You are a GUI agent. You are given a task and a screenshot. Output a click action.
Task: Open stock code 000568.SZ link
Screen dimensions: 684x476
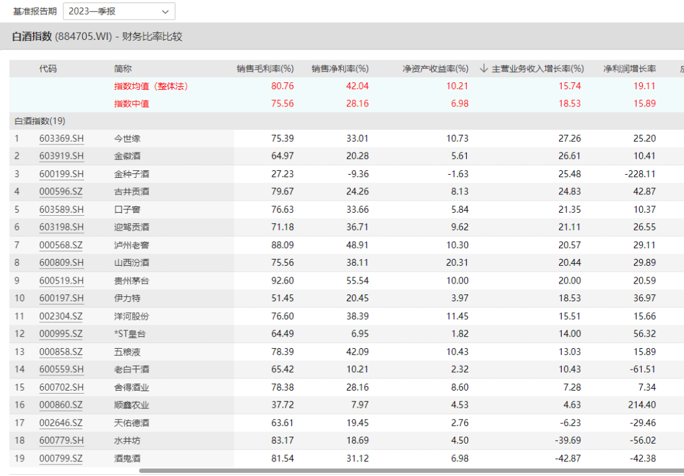tap(61, 245)
